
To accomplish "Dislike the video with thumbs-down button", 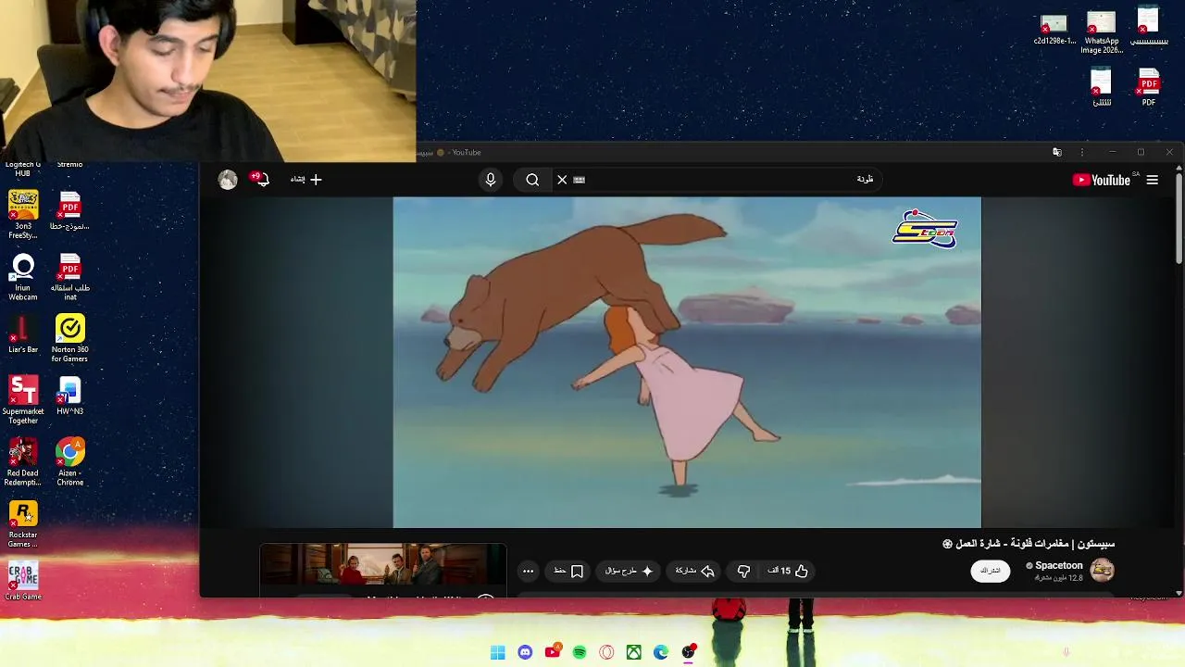I will tap(743, 572).
